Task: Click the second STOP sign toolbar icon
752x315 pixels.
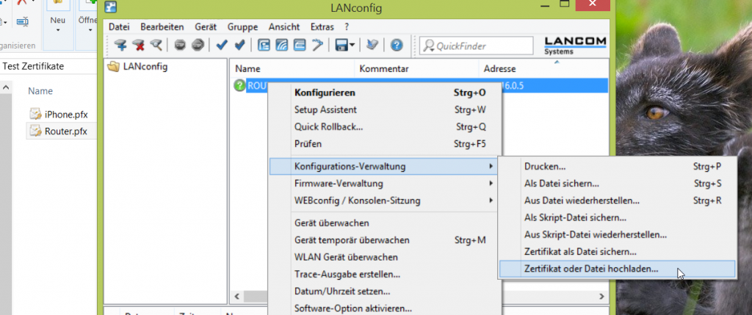Action: 198,46
